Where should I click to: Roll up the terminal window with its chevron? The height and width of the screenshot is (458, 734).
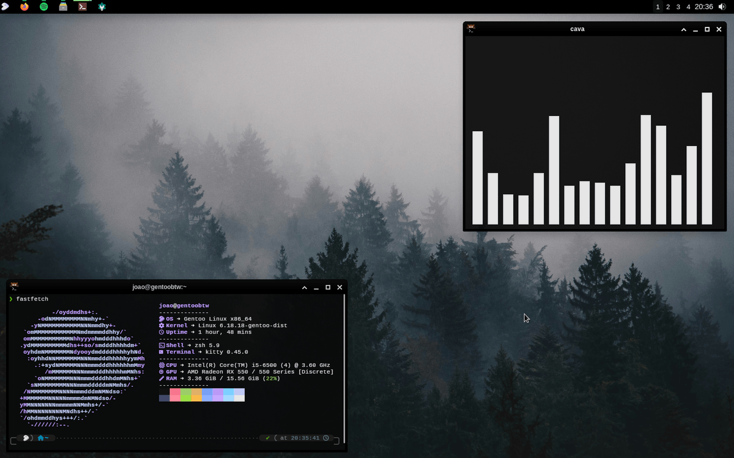(x=304, y=287)
